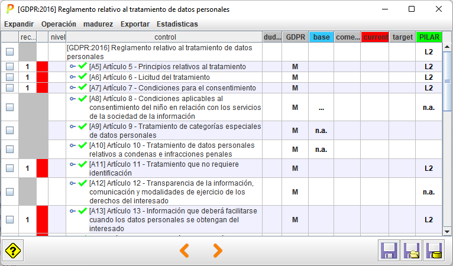
Task: Expand the Artículo 7 tree node handle
Action: (73, 87)
